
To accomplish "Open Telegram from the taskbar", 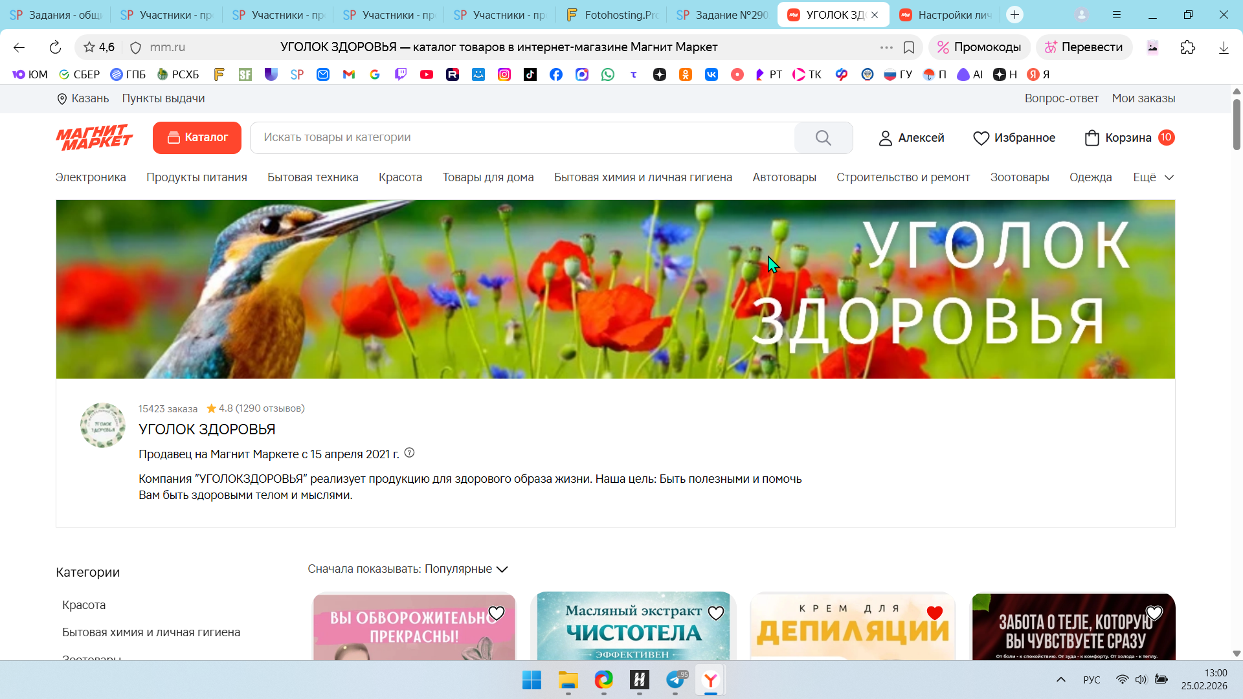I will [x=675, y=680].
